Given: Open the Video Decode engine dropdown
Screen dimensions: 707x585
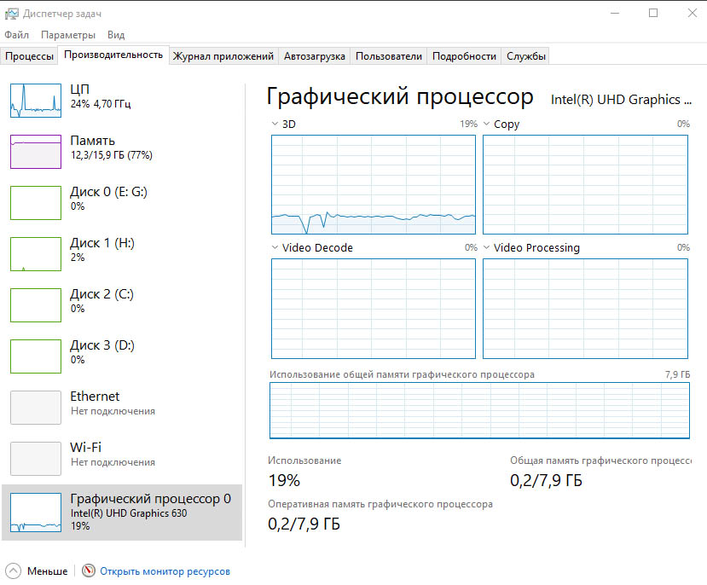Looking at the screenshot, I should (275, 248).
